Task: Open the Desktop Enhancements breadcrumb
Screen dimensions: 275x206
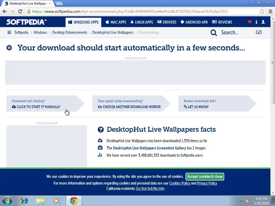Action: point(70,32)
